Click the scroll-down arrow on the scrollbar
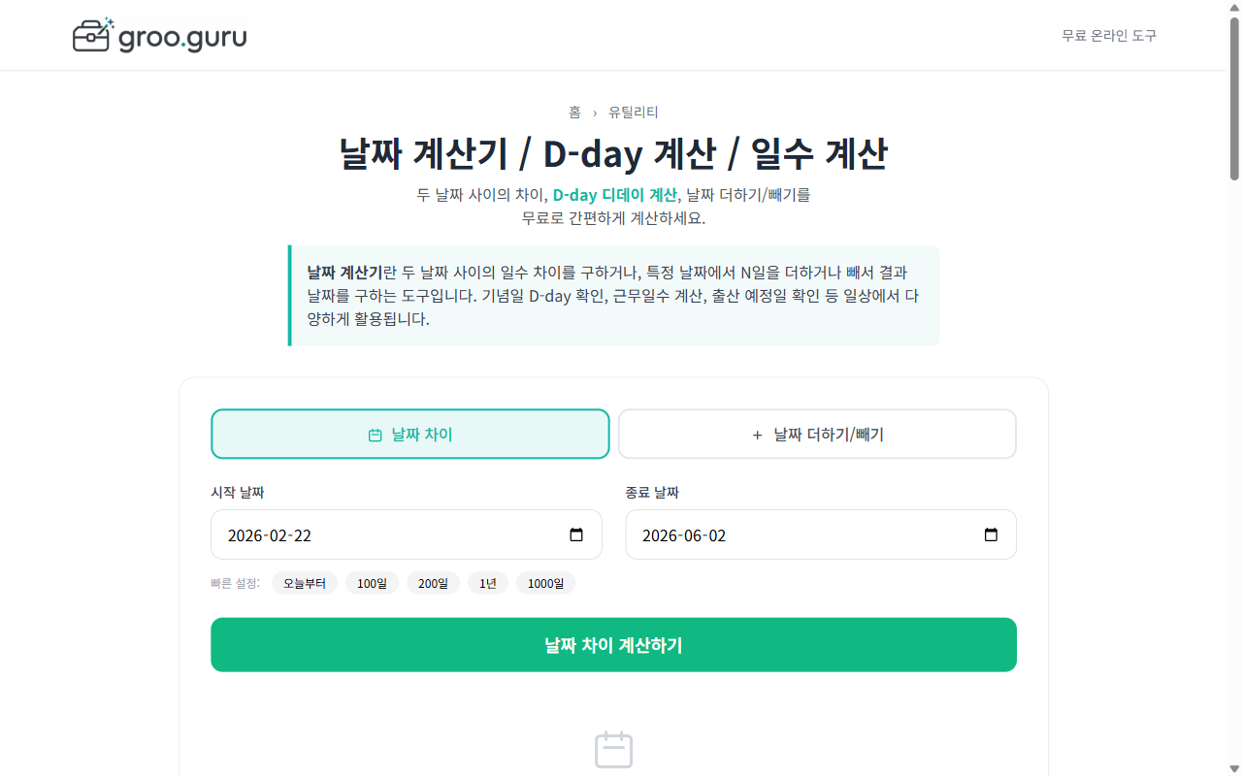Viewport: 1242px width, 776px height. 1232,768
